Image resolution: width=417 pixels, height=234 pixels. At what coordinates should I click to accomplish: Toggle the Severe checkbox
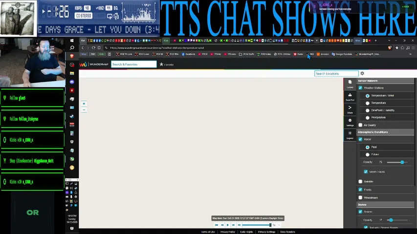tap(360, 212)
